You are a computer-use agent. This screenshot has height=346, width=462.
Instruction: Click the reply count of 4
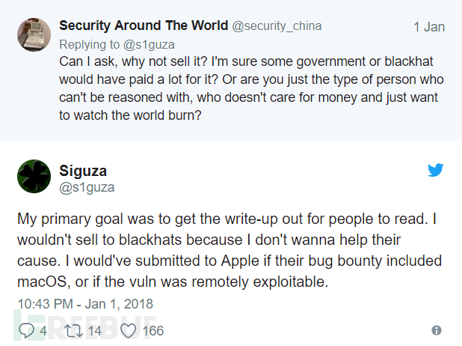click(43, 330)
